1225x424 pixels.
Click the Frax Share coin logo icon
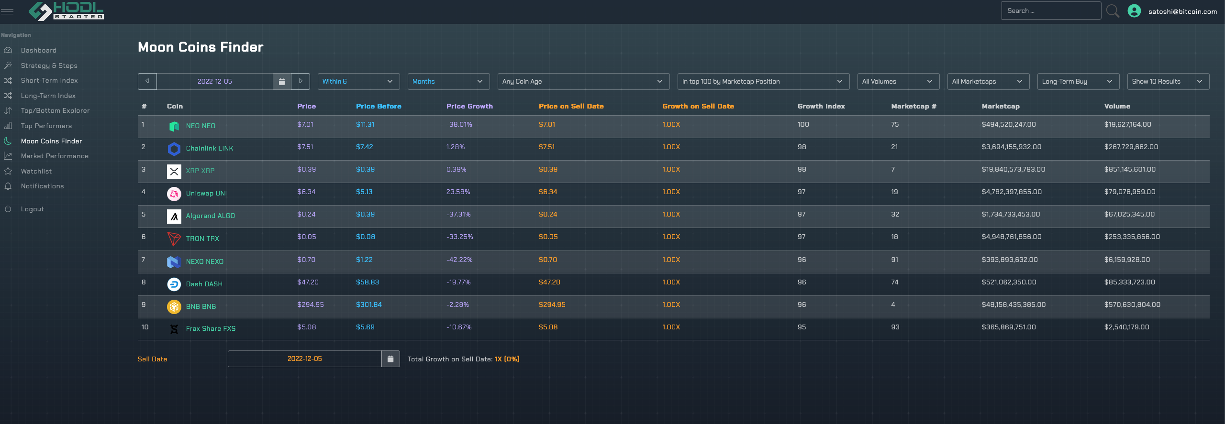[174, 329]
